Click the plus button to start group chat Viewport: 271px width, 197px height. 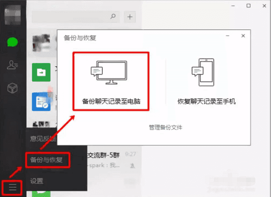(x=130, y=17)
